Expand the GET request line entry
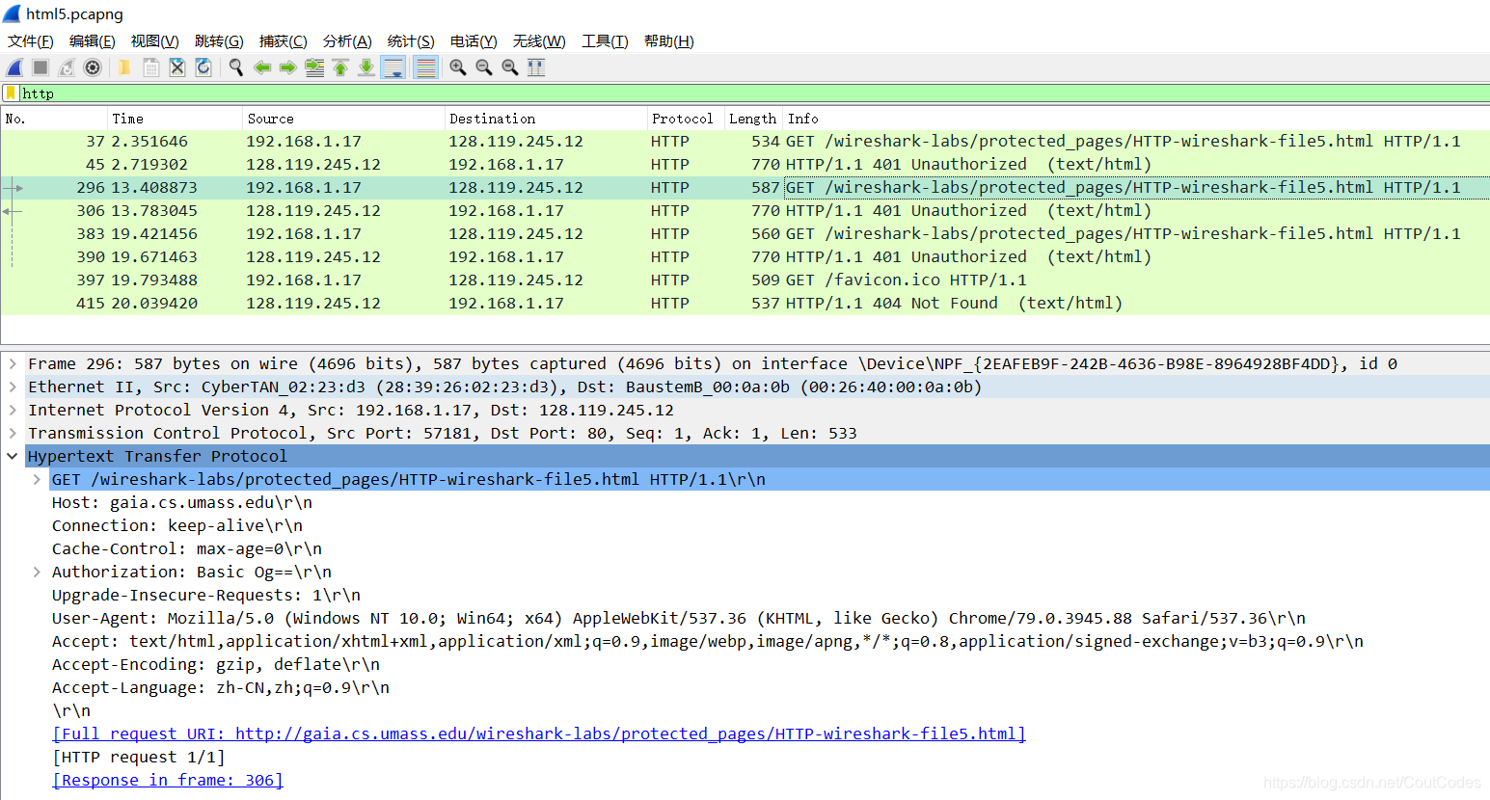 pyautogui.click(x=37, y=479)
